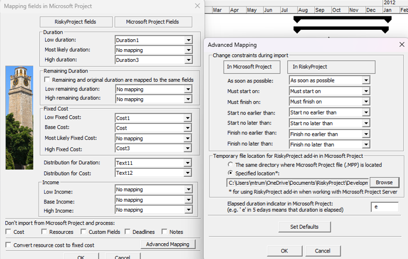Open the Base Cost mapping dropdown

coord(153,128)
